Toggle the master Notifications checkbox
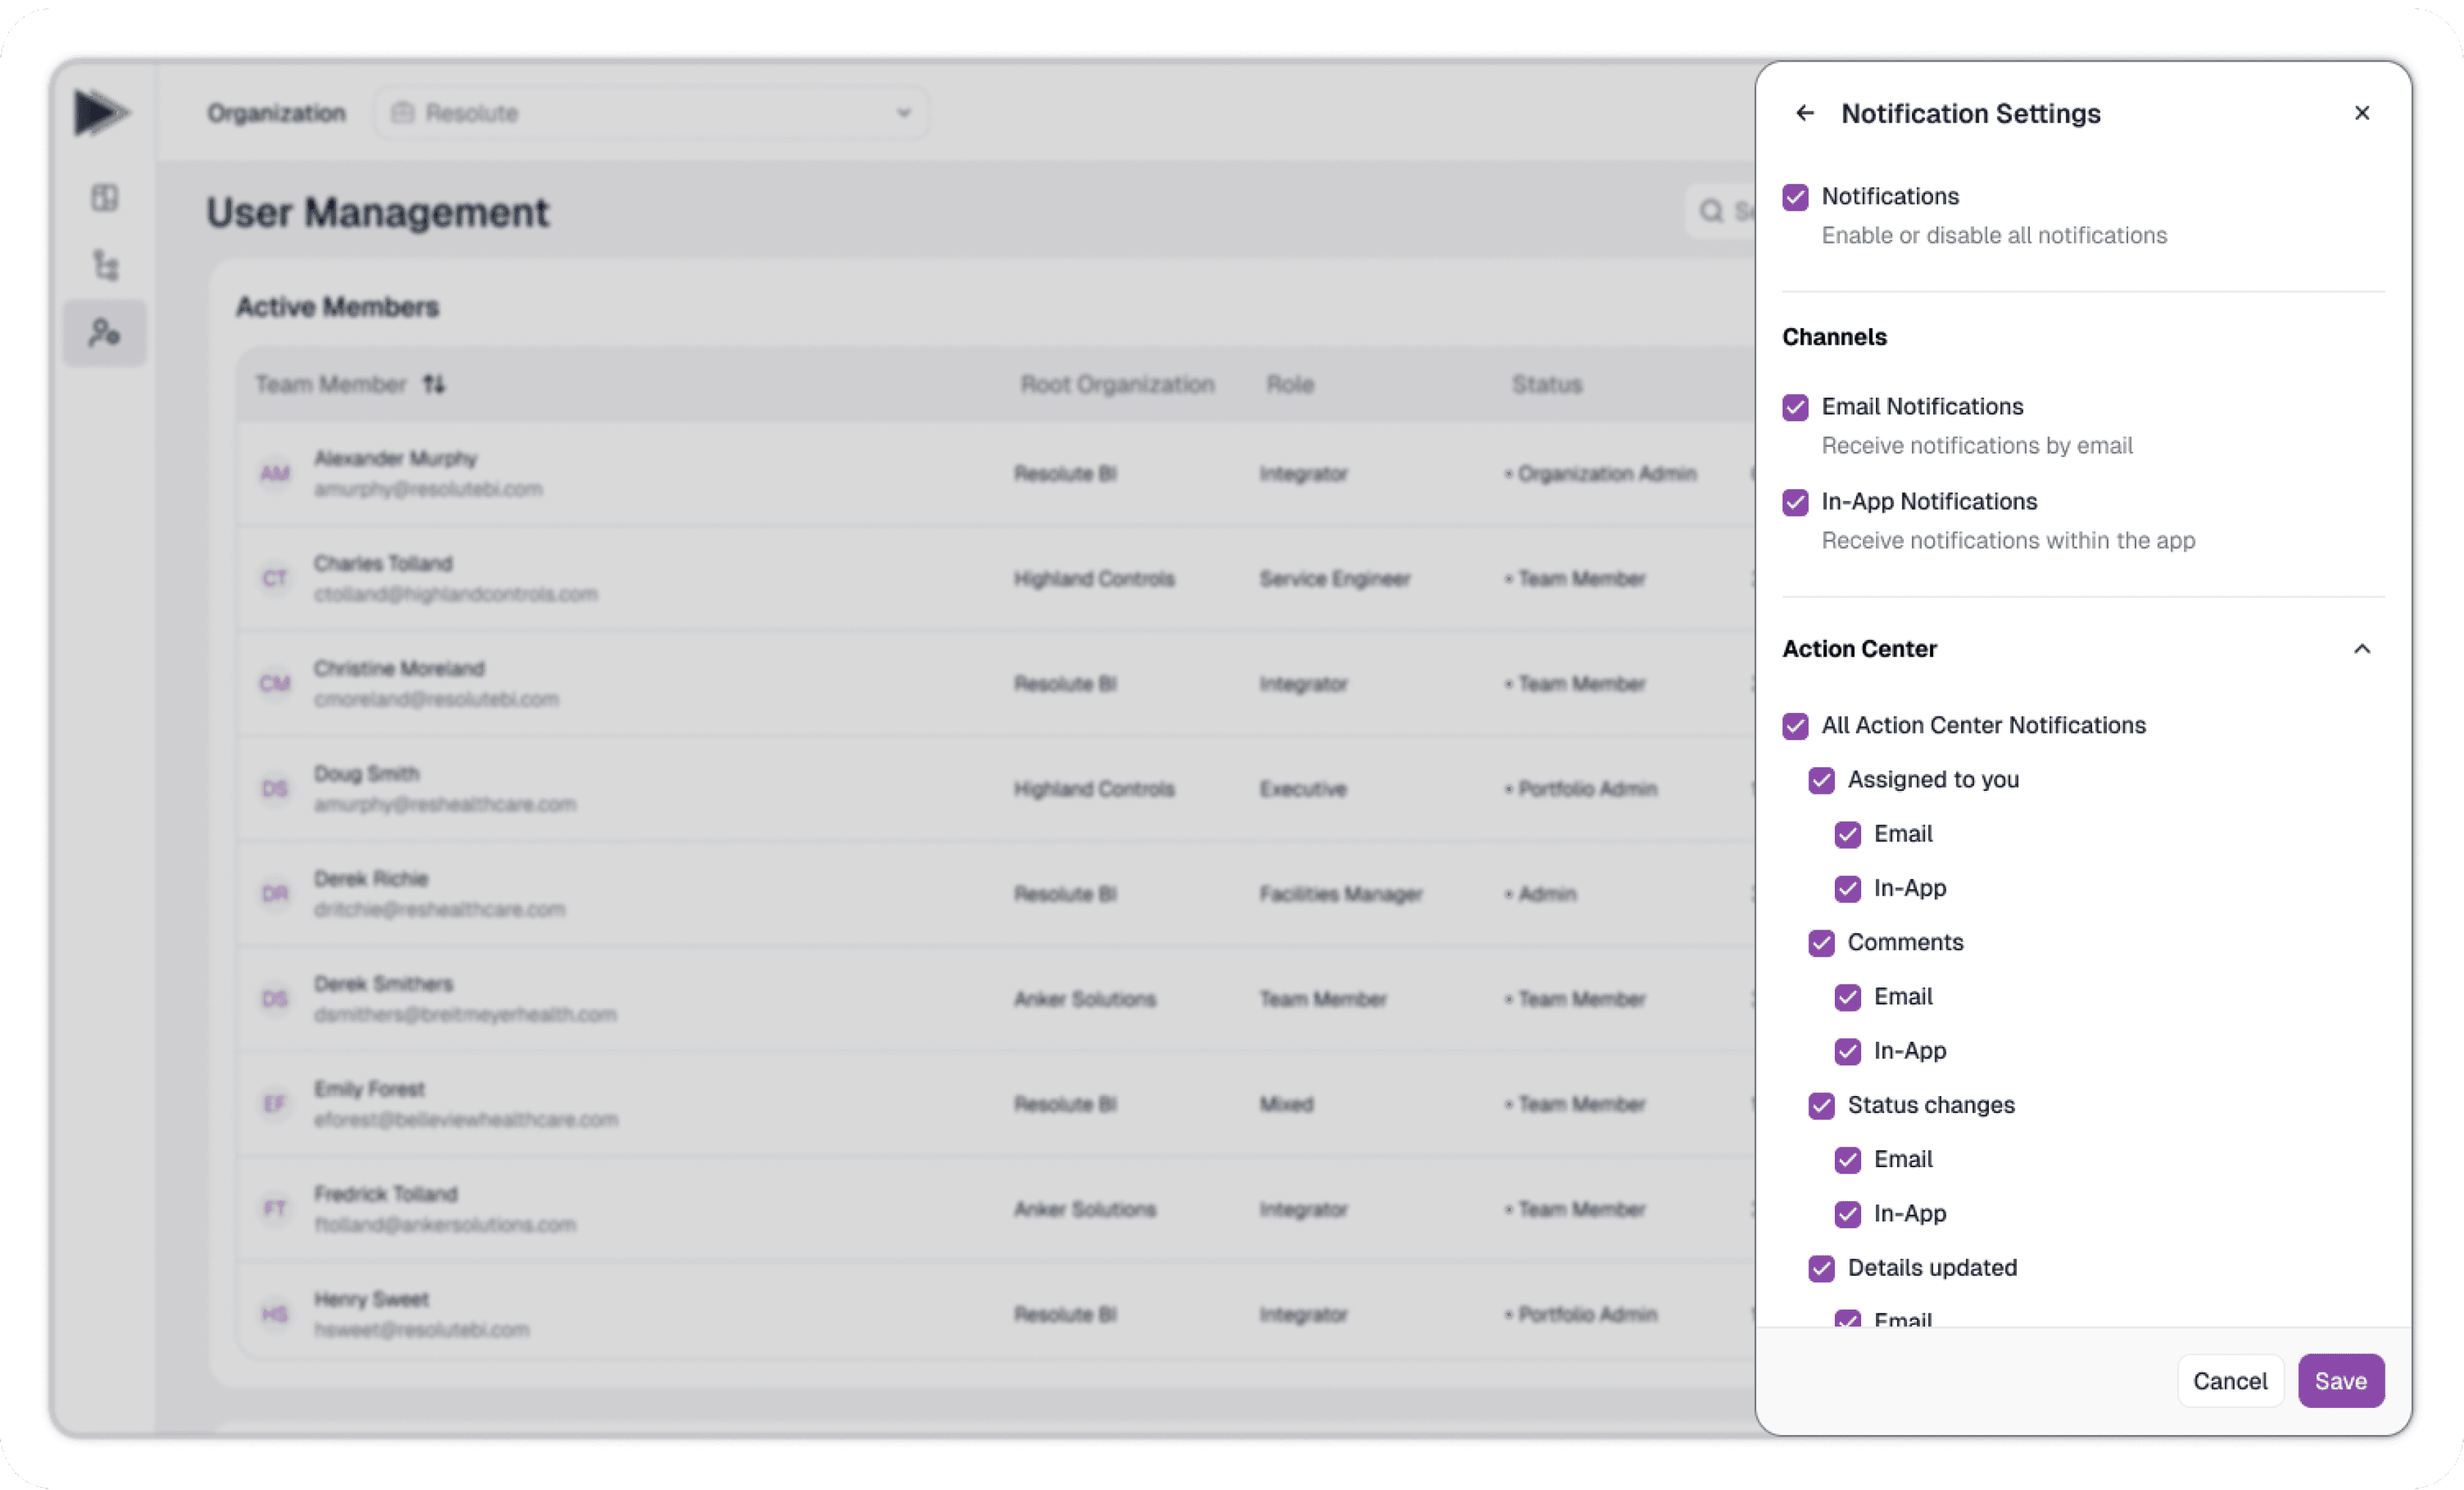The height and width of the screenshot is (1490, 2464). click(x=1795, y=197)
